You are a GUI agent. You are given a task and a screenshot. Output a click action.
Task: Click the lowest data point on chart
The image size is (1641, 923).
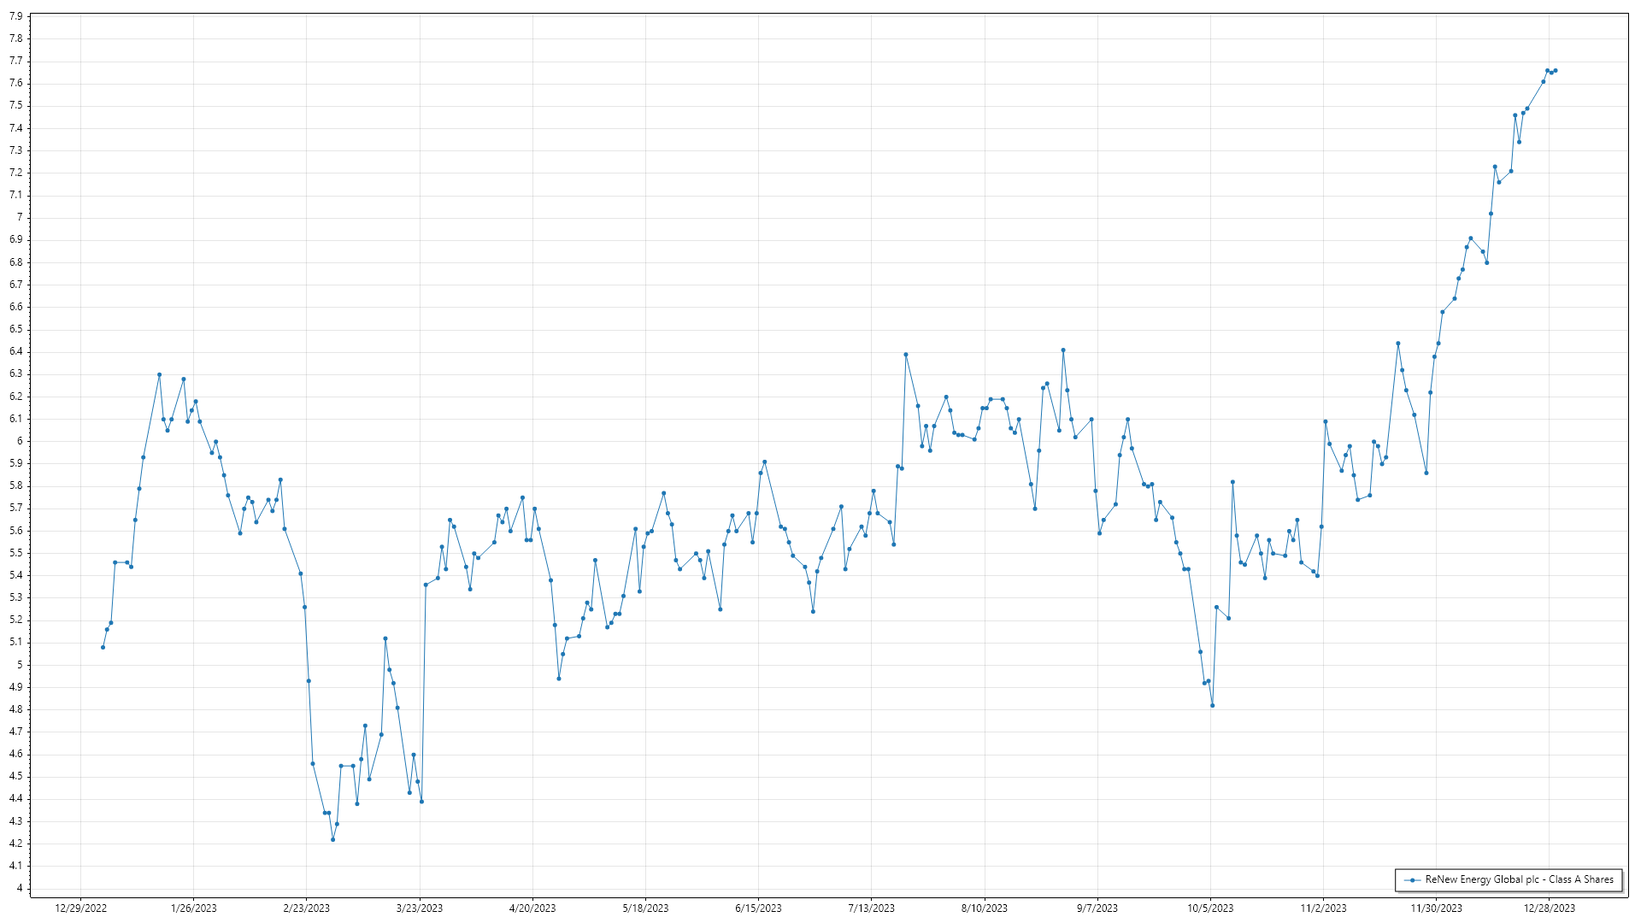click(333, 839)
